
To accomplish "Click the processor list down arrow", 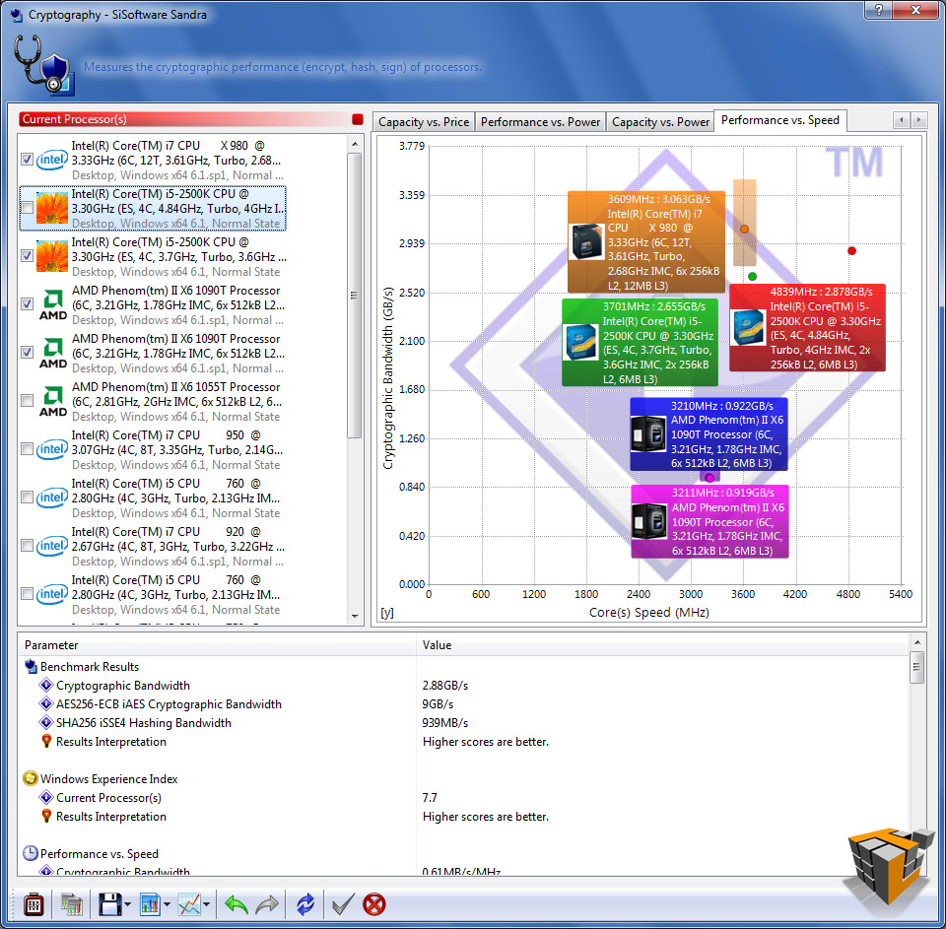I will click(355, 617).
